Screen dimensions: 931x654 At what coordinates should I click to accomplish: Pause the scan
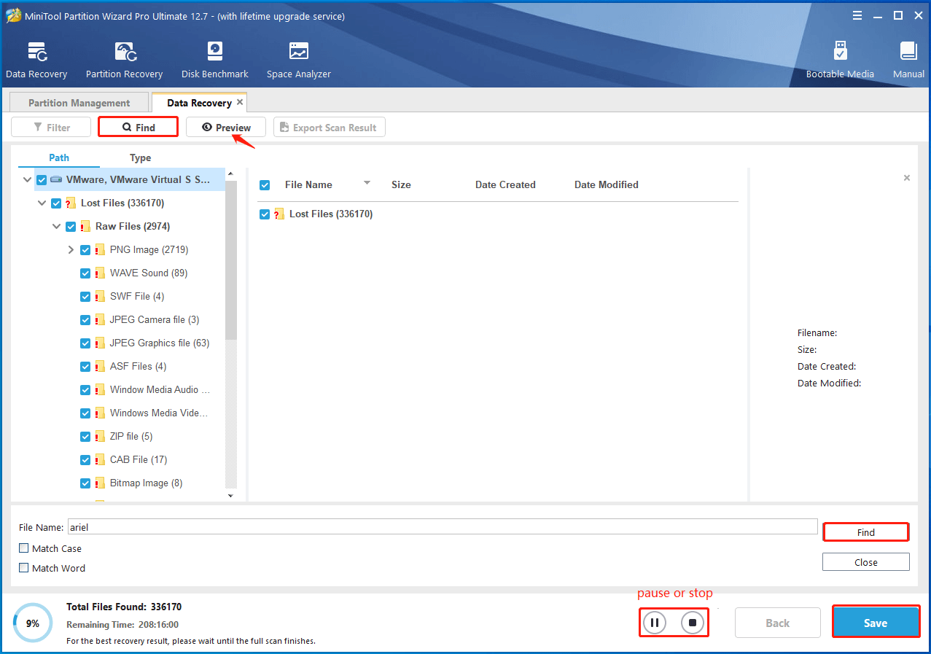pos(655,623)
